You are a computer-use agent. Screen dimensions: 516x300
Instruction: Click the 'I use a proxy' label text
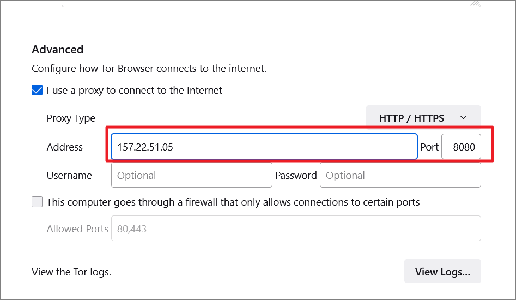coord(134,90)
